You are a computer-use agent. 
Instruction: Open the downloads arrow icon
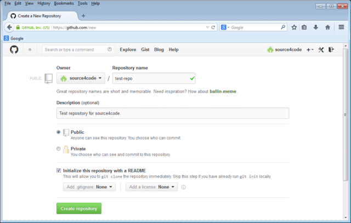[x=316, y=27]
